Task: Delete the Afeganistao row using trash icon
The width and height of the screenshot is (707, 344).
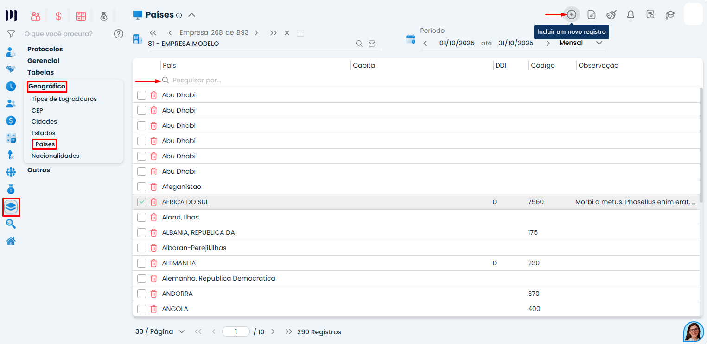Action: click(x=154, y=187)
